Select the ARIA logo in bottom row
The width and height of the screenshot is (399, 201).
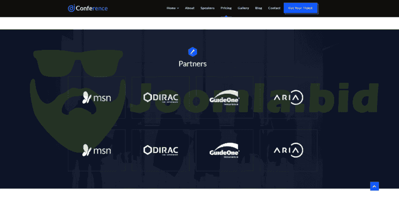point(288,150)
